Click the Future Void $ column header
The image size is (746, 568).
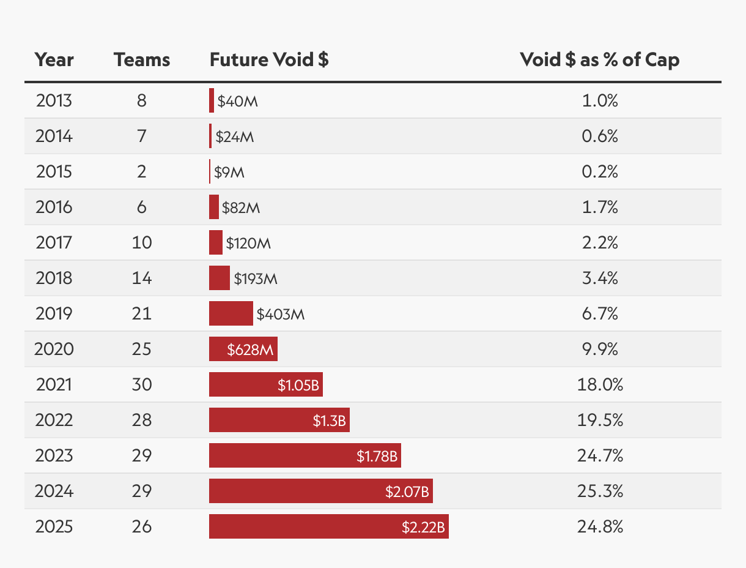click(269, 60)
